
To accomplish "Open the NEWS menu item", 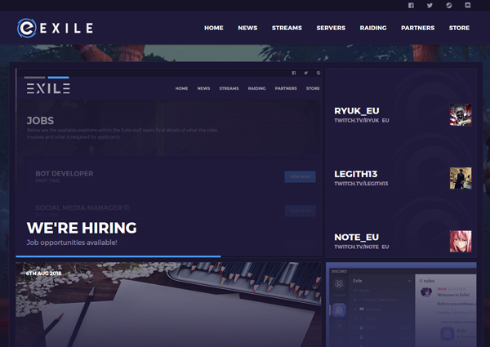I will 247,28.
